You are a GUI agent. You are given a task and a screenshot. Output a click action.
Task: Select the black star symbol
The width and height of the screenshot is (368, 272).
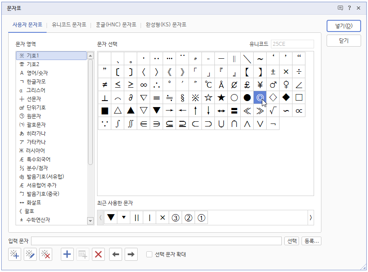tap(221, 98)
